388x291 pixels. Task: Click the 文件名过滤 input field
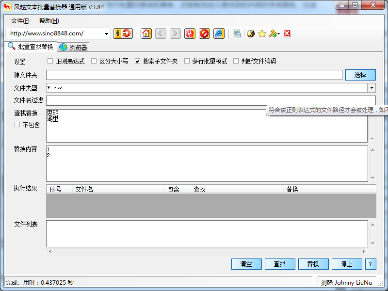[x=211, y=101]
